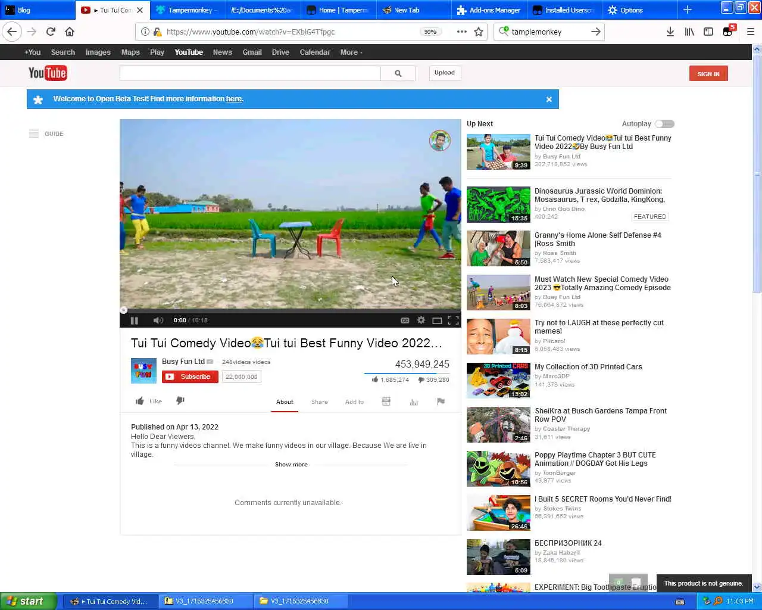The image size is (762, 610).
Task: Click 453,949,245 view count
Action: 422,364
